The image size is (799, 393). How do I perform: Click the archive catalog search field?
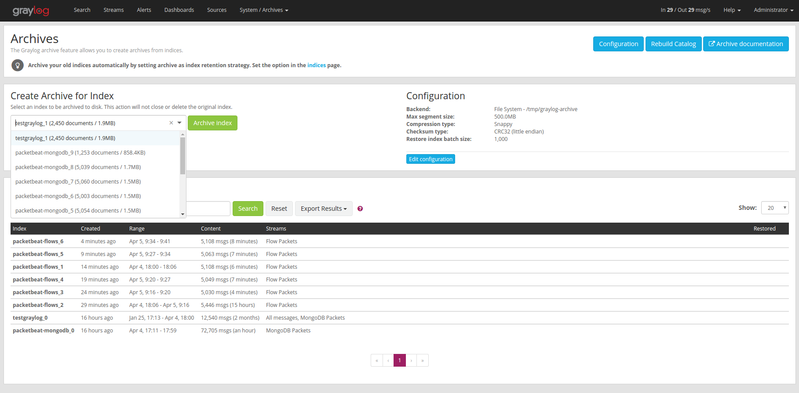(x=208, y=209)
